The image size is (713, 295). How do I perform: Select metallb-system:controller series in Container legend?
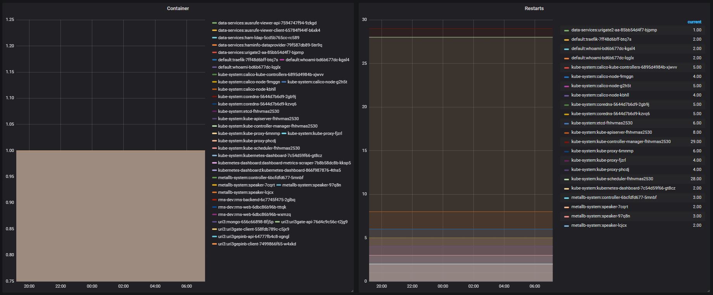pyautogui.click(x=261, y=178)
